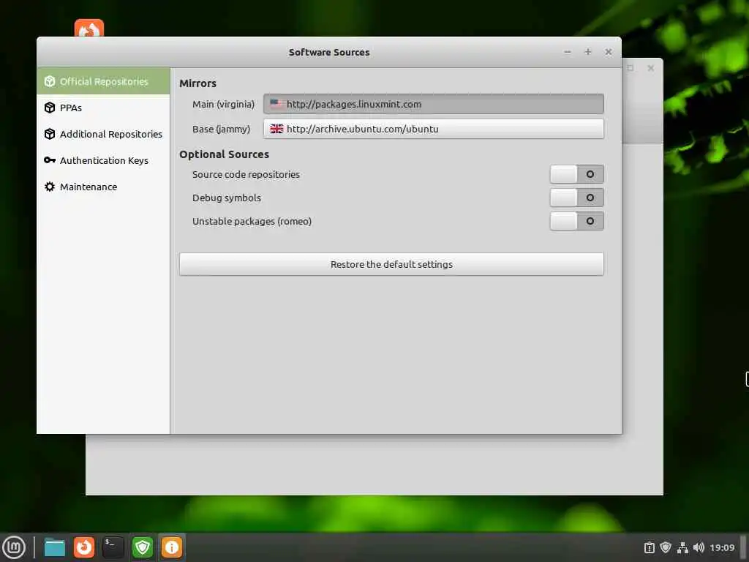Click the desktop Firefox launcher icon
The height and width of the screenshot is (562, 749).
pos(89,29)
